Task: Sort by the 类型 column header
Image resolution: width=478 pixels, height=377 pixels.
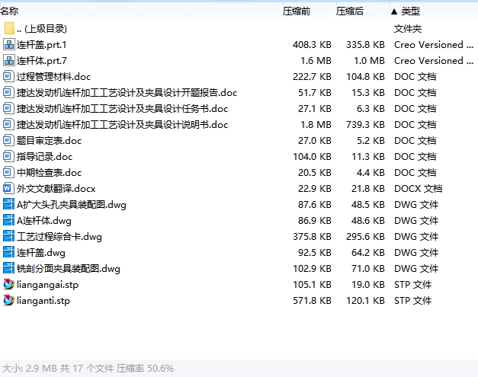Action: tap(410, 11)
